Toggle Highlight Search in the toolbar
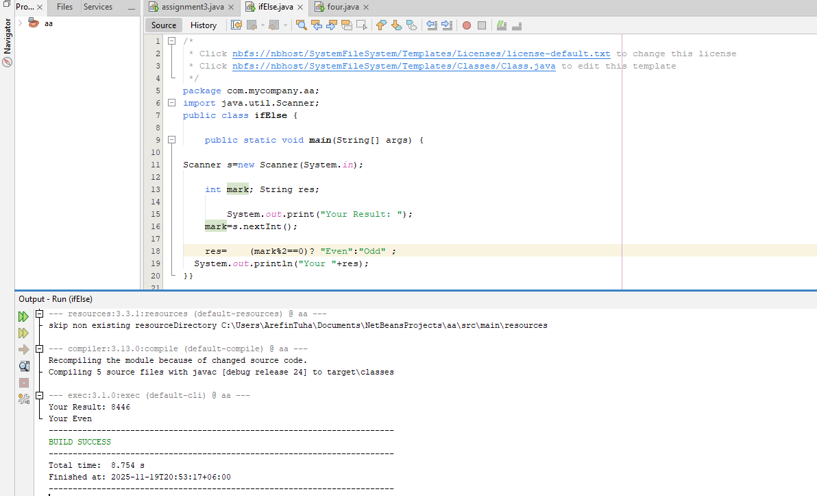This screenshot has width=817, height=496. [x=347, y=25]
